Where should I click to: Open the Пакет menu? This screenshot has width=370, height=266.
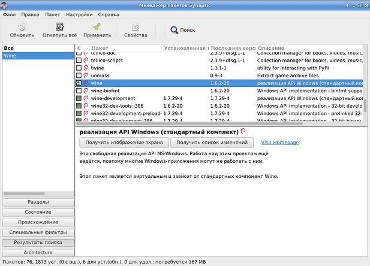[x=53, y=14]
